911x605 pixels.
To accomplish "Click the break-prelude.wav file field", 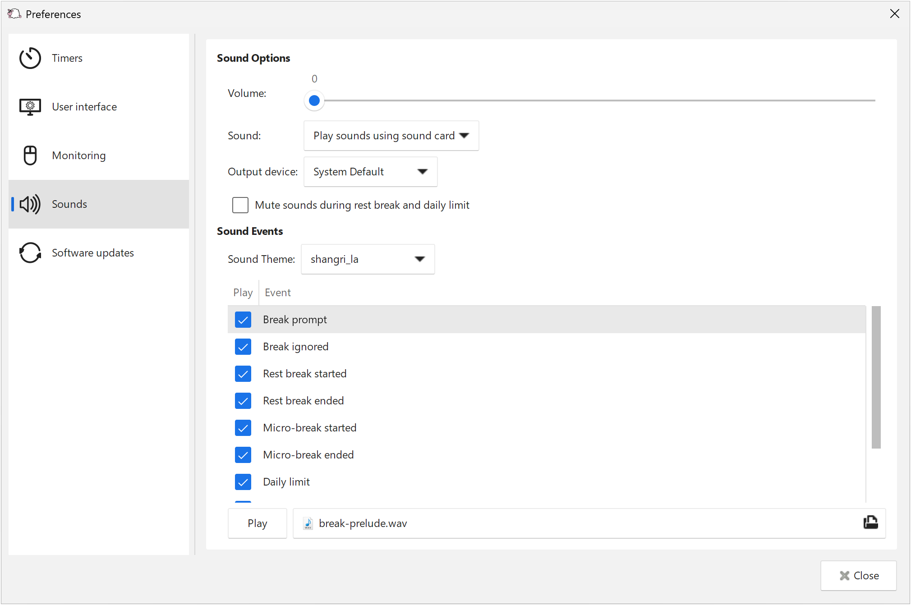I will coord(589,523).
